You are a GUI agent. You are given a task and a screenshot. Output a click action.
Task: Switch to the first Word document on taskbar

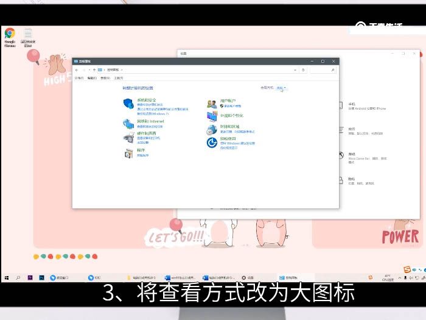(180, 277)
